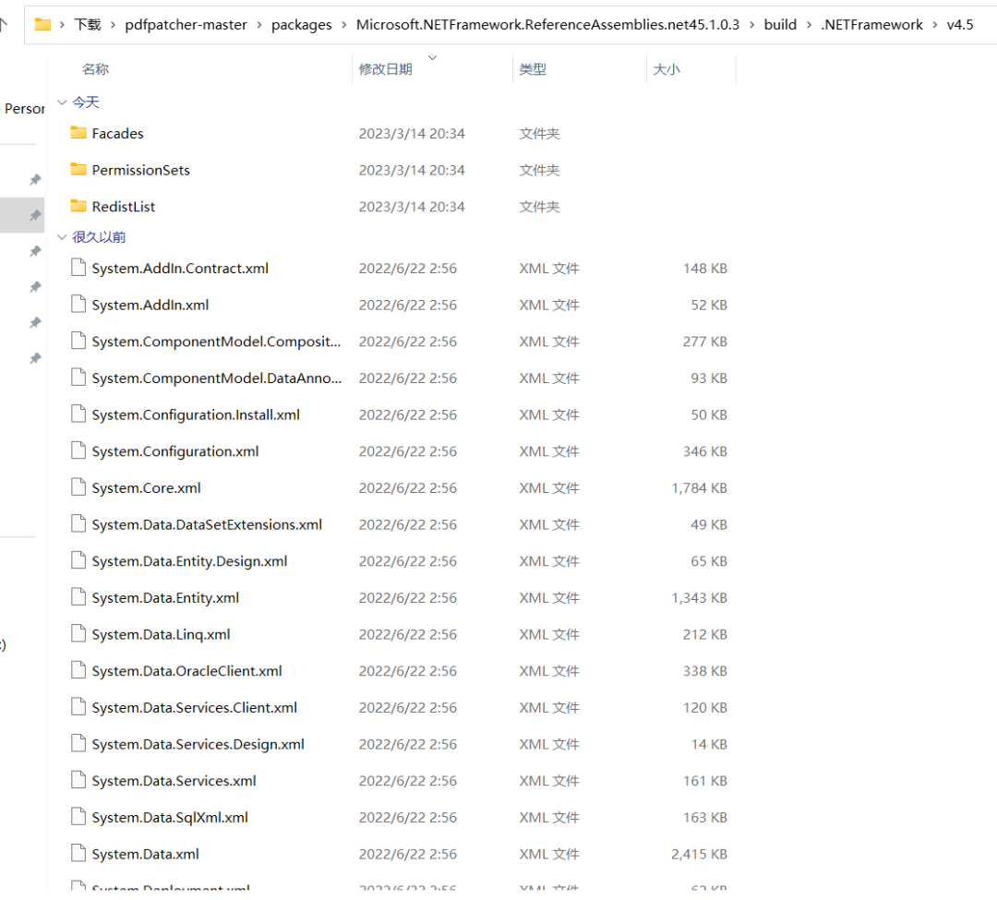Click size value 1,343 KB
The height and width of the screenshot is (900, 997).
coord(700,597)
